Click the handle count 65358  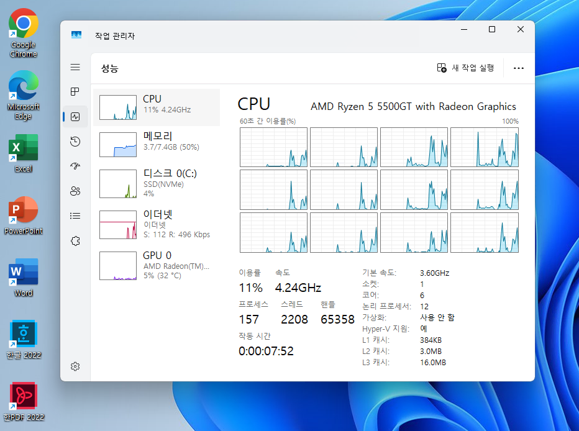[337, 320]
